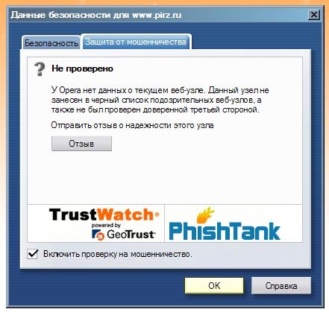
Task: Click the Opera site data description paragraph
Action: (160, 100)
